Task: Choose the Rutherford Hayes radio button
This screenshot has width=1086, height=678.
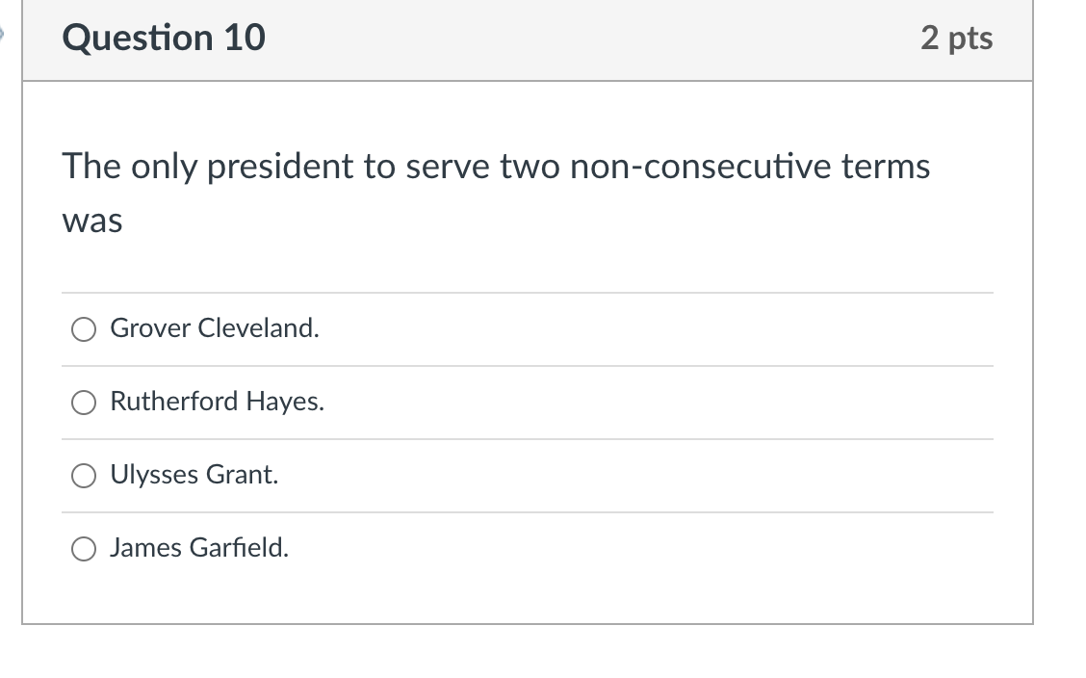Action: click(84, 403)
